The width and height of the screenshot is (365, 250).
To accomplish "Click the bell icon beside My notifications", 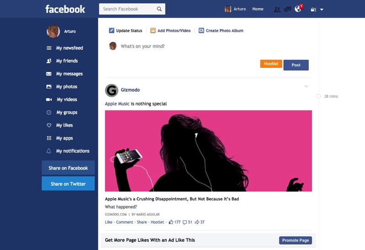I will [48, 151].
